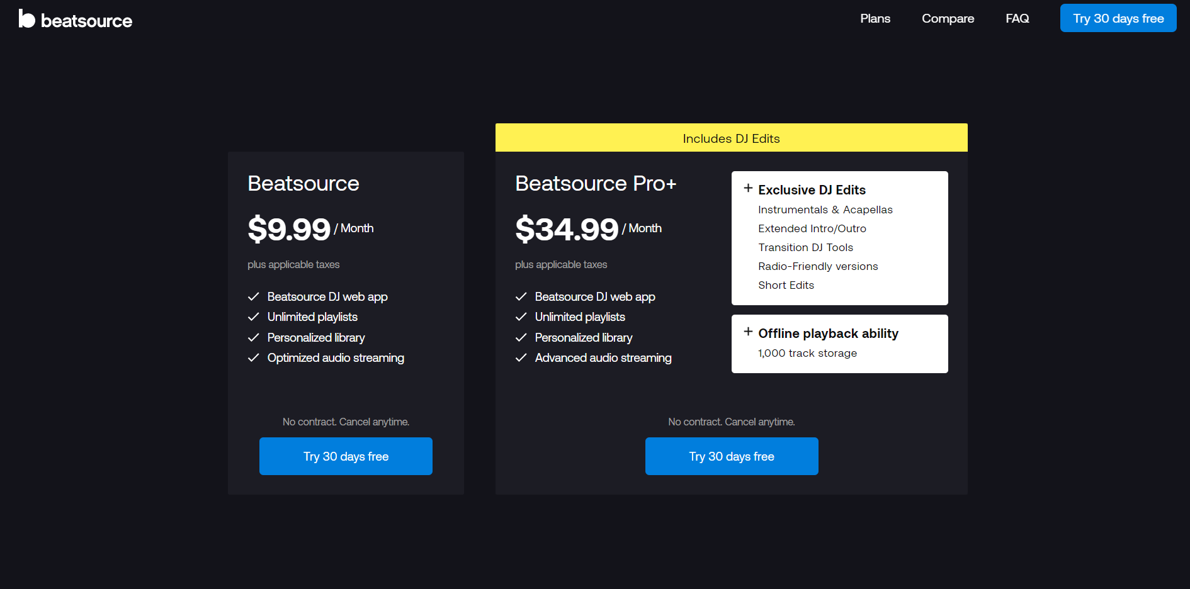This screenshot has width=1190, height=589.
Task: Click the yellow Includes DJ Edits banner
Action: coord(731,138)
